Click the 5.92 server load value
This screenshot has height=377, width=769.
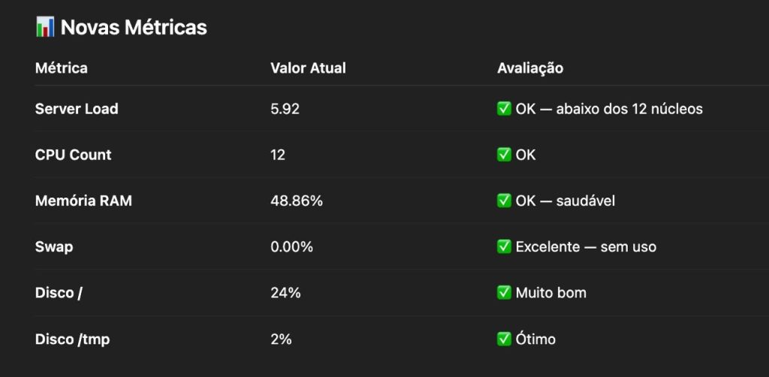285,109
